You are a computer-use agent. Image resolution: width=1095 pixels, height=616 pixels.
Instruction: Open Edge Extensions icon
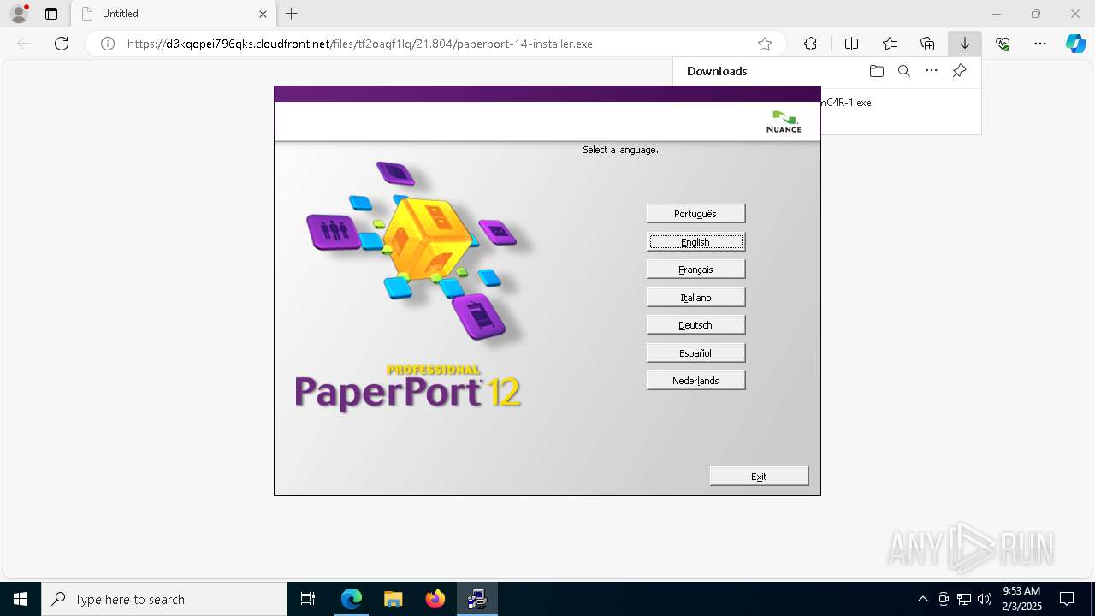(810, 44)
